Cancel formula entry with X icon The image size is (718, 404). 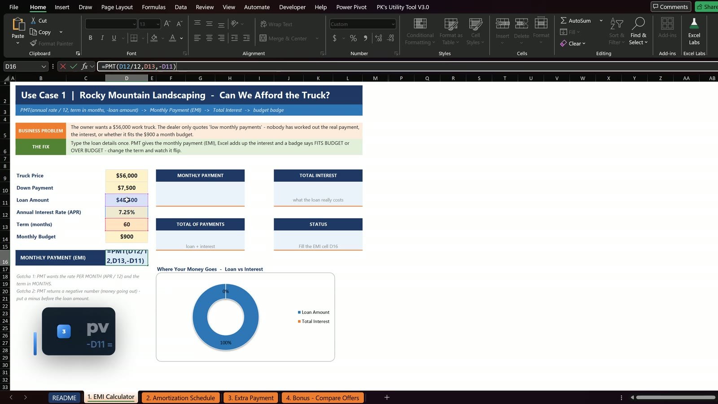click(x=63, y=66)
